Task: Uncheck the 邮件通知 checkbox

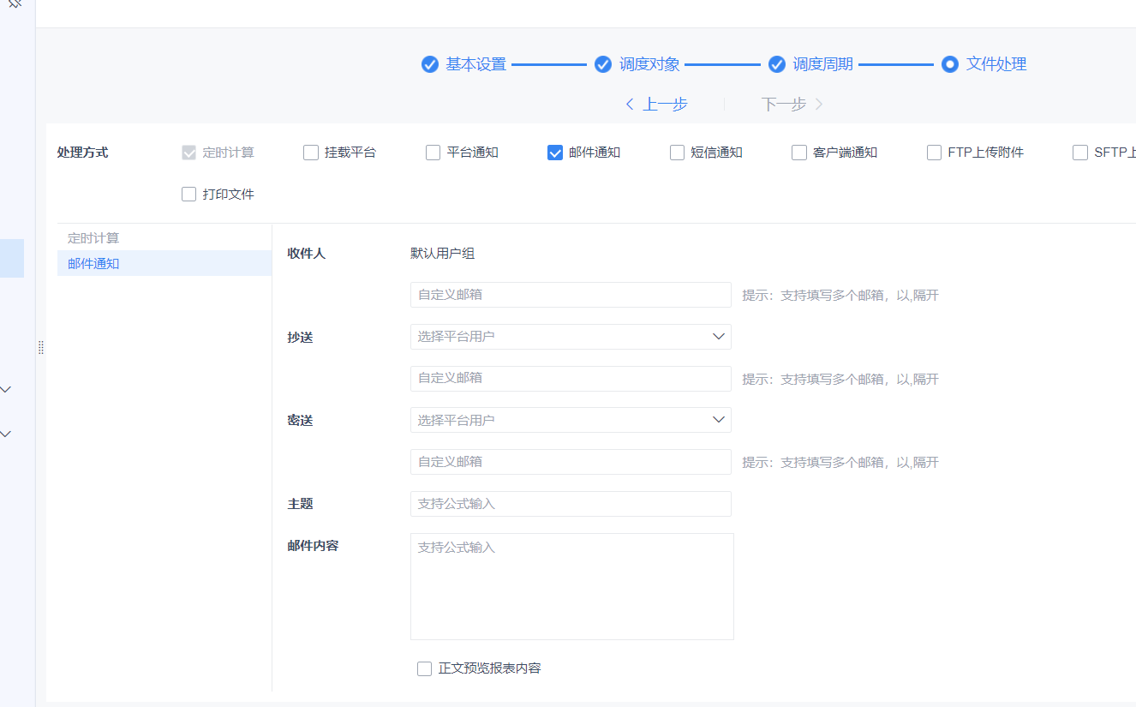Action: (x=555, y=153)
